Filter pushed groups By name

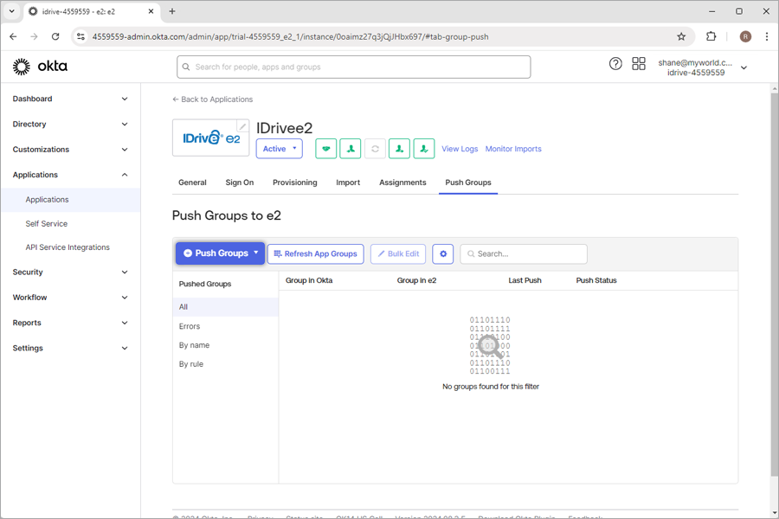226,345
